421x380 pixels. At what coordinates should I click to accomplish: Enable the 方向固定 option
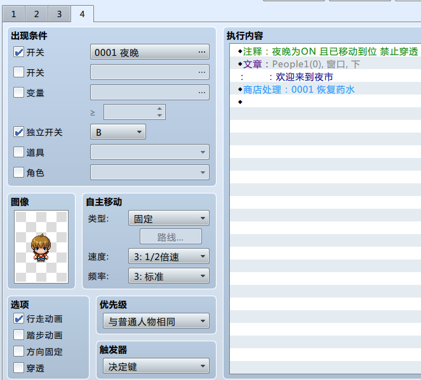point(18,351)
